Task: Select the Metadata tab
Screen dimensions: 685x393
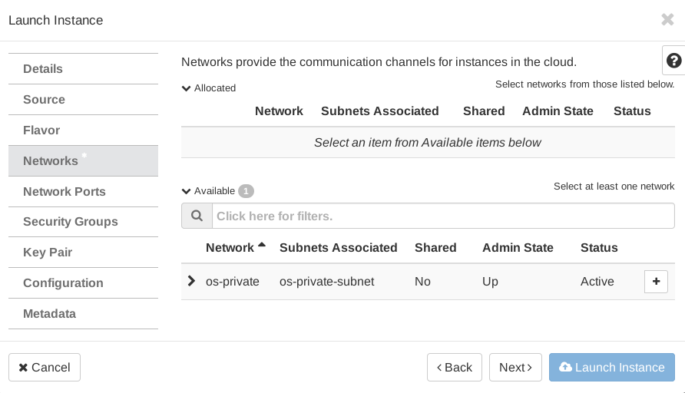Action: point(49,314)
